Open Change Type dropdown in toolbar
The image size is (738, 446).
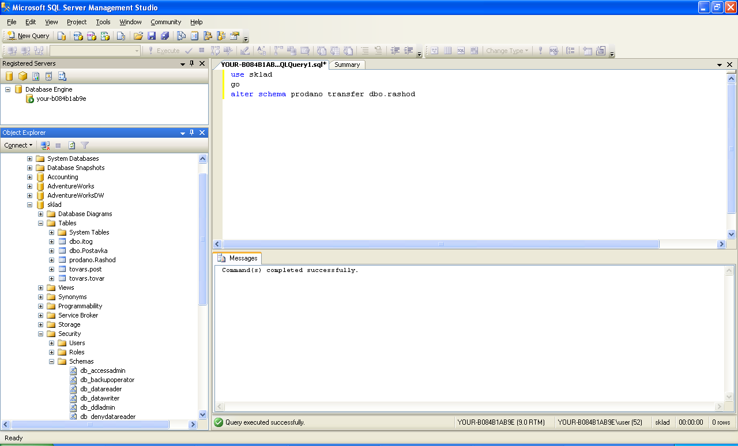tap(507, 51)
